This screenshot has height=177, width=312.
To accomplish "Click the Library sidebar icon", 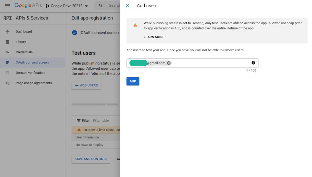I will tap(7, 42).
